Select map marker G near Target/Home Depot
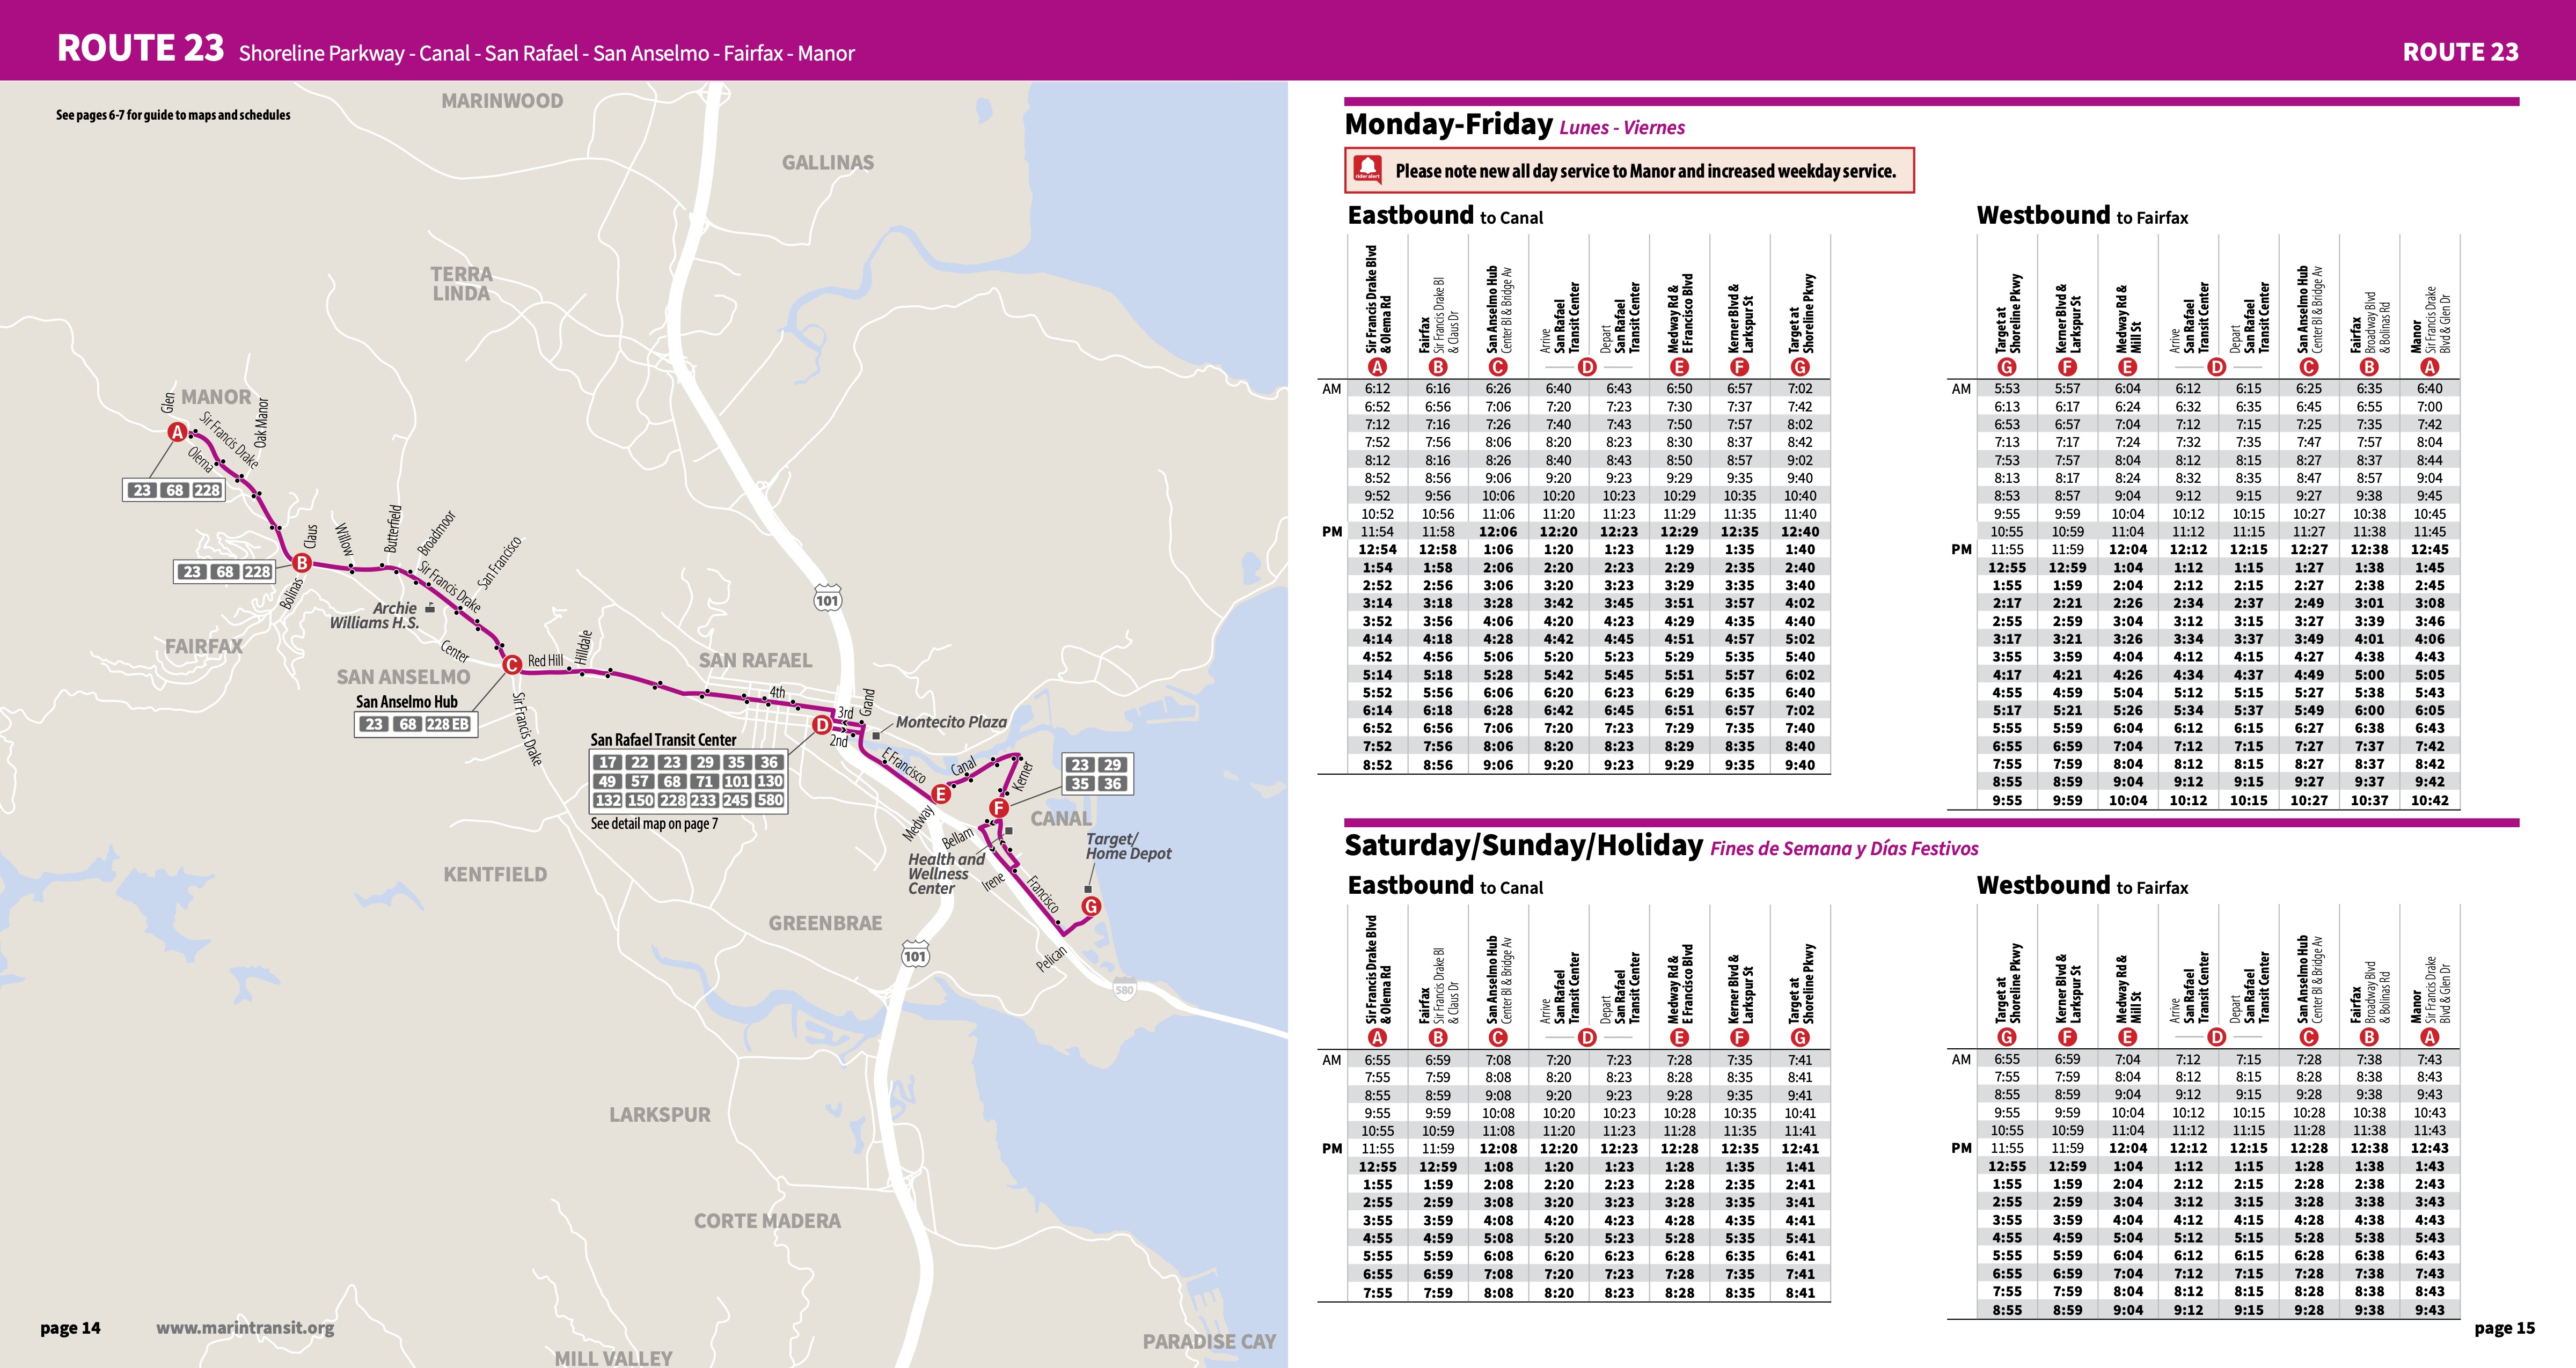 point(1091,906)
